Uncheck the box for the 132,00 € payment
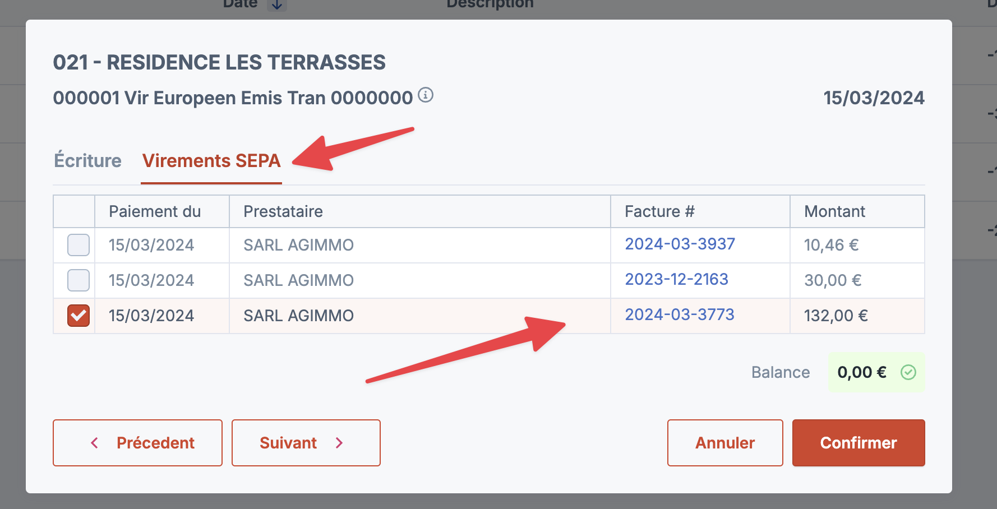The image size is (997, 509). click(79, 316)
